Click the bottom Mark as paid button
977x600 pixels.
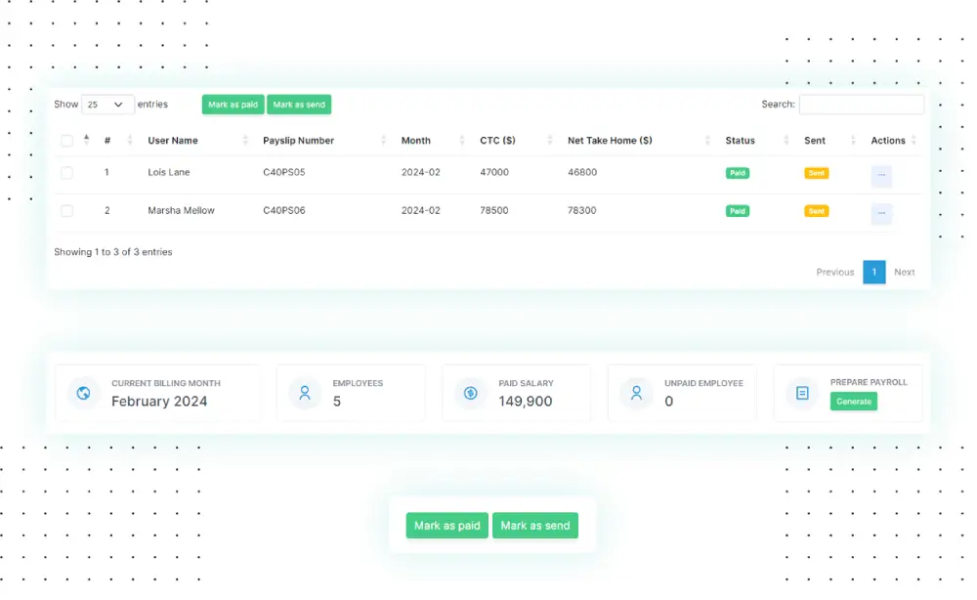446,525
